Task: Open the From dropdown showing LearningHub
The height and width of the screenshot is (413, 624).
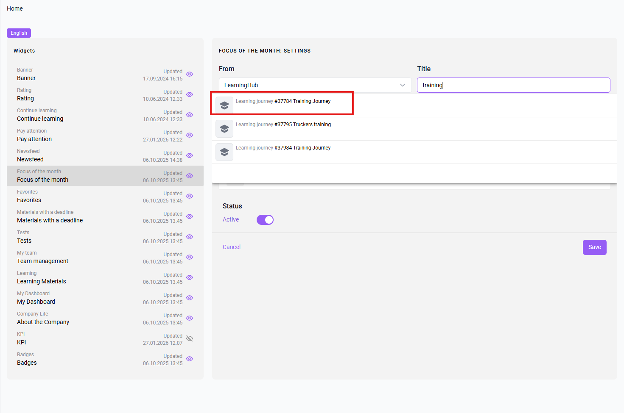Action: click(315, 85)
